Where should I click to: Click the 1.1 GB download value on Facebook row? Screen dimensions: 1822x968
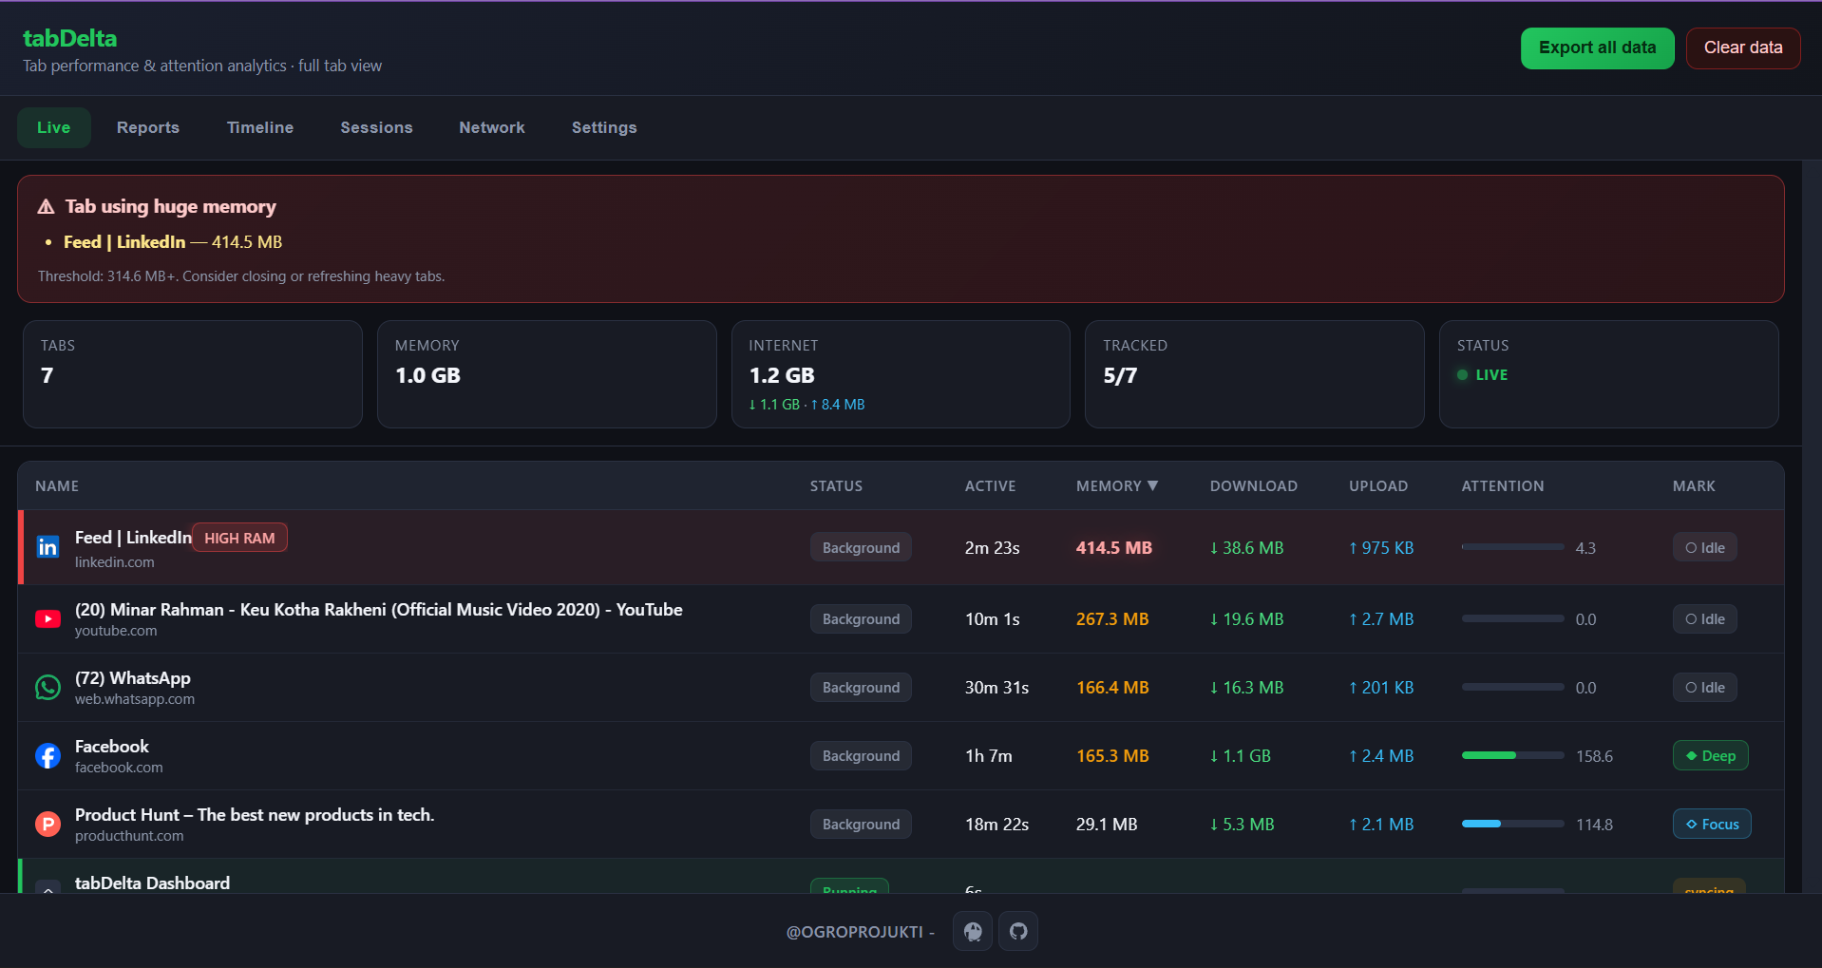coord(1241,756)
